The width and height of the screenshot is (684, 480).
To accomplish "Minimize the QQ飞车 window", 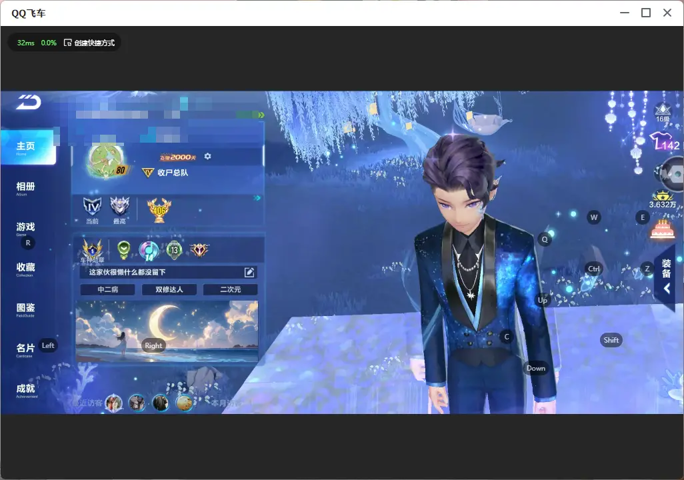I will click(x=625, y=13).
